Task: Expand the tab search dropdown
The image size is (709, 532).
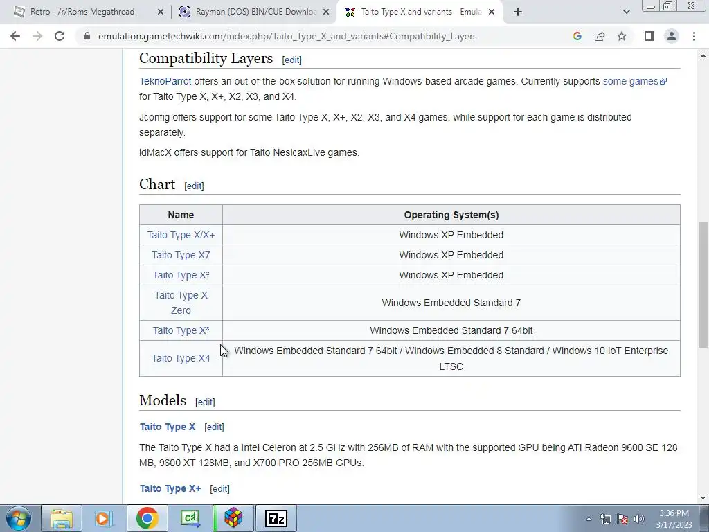Action: [626, 12]
